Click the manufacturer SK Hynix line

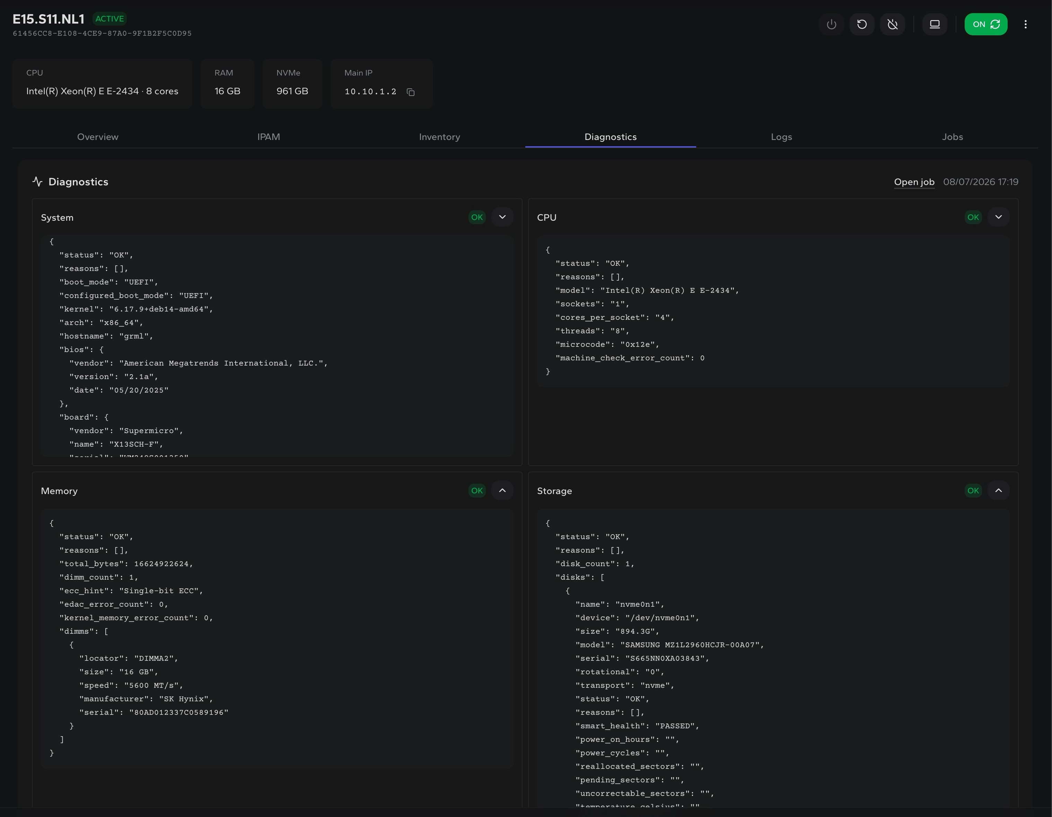tap(146, 699)
